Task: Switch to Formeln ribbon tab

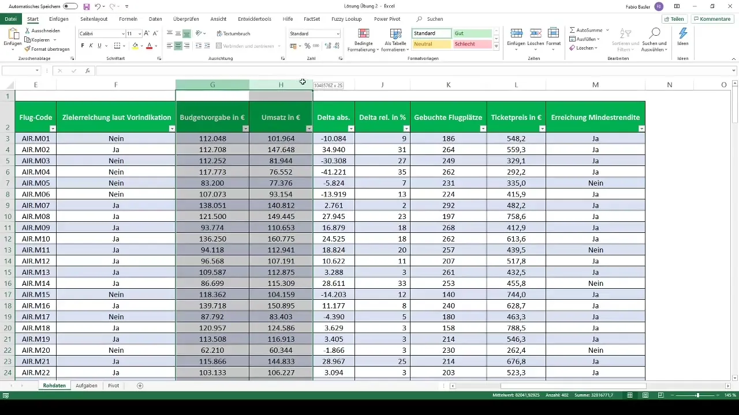Action: 128,19
